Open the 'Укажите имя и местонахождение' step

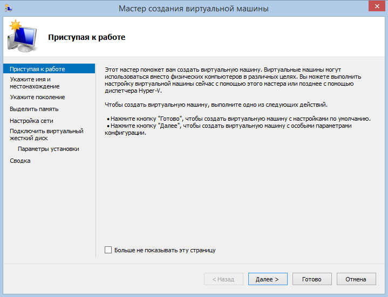(x=35, y=82)
